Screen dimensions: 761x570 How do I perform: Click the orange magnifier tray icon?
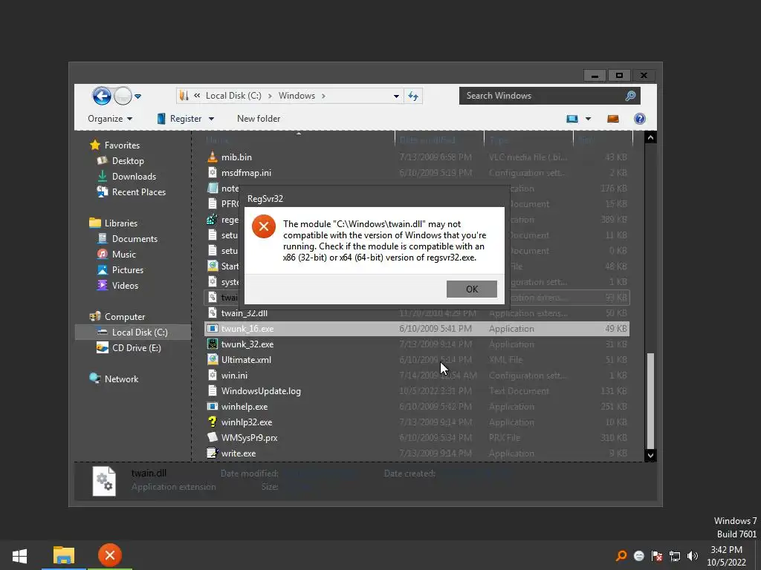(x=621, y=556)
